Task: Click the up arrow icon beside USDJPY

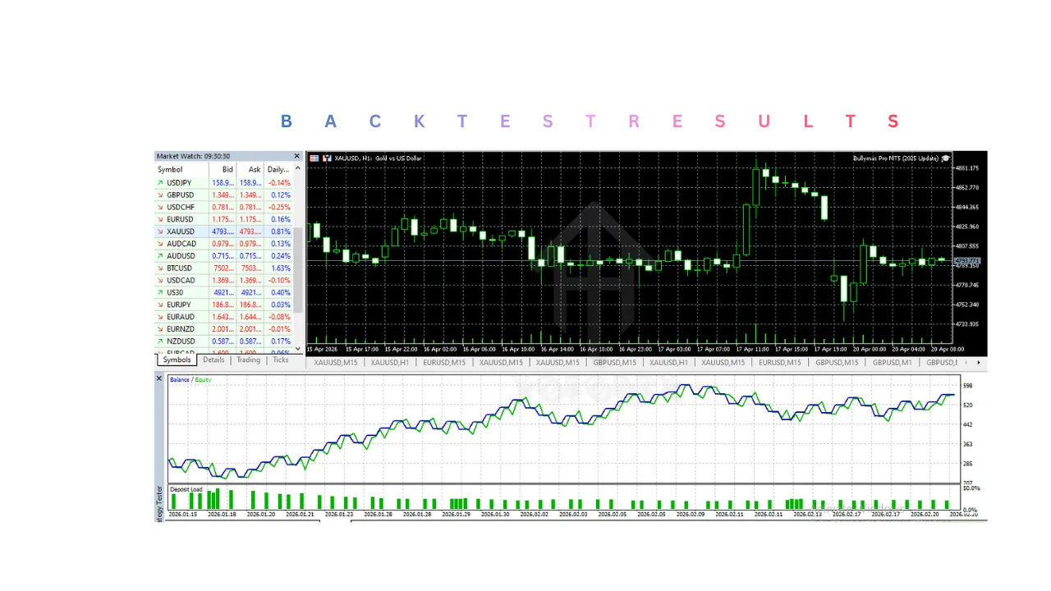Action: click(x=160, y=183)
